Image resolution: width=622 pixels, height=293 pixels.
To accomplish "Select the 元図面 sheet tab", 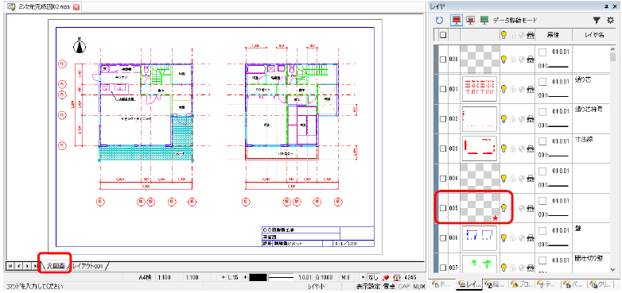I will click(x=55, y=266).
